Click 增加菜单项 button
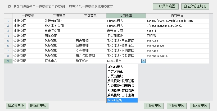This screenshot has width=217, height=111. click(16, 106)
